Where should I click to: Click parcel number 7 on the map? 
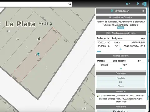pos(47,68)
